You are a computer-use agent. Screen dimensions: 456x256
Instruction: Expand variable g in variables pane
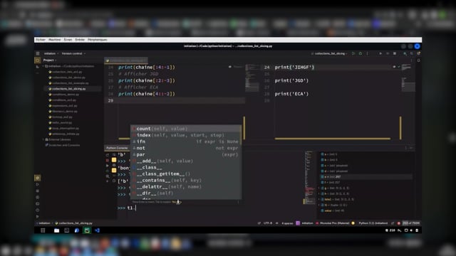[319, 188]
